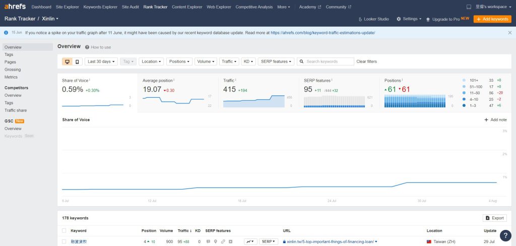This screenshot has height=246, width=516.
Task: Click the info superscript beside Share of Voice
Action: [90, 80]
